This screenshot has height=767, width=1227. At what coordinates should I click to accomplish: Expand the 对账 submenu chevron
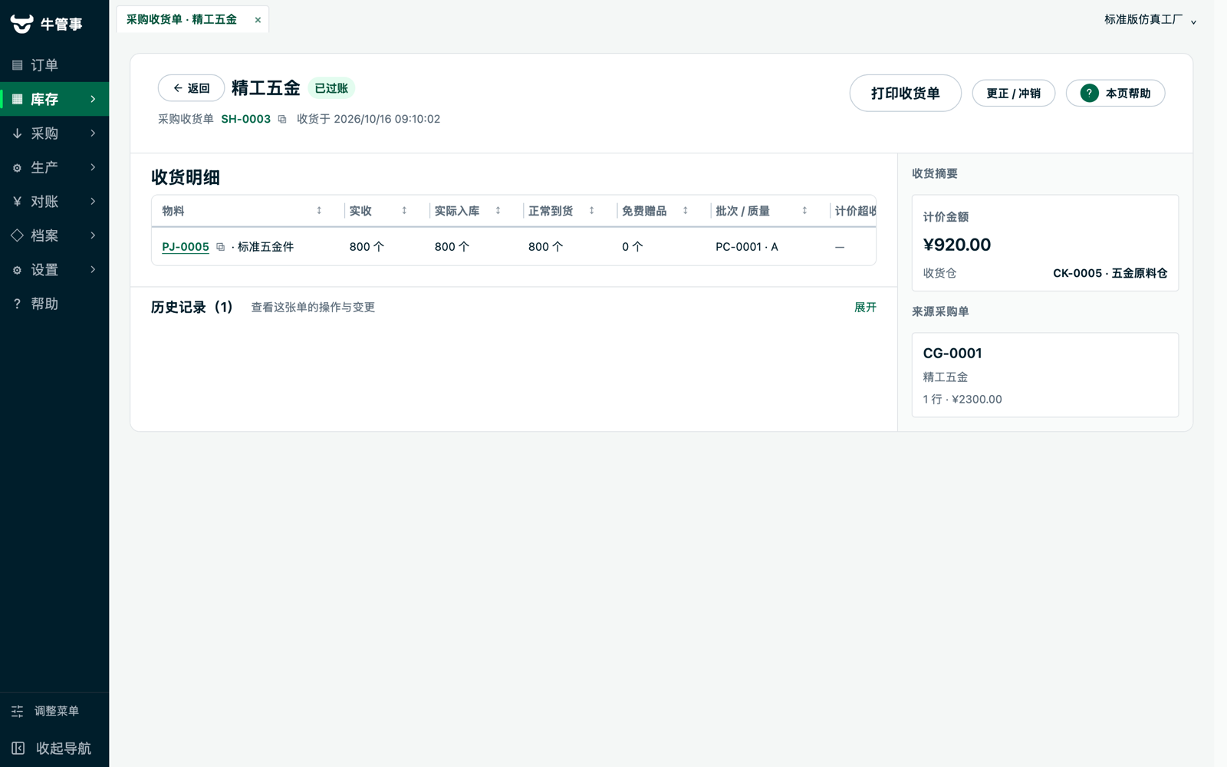click(x=93, y=202)
